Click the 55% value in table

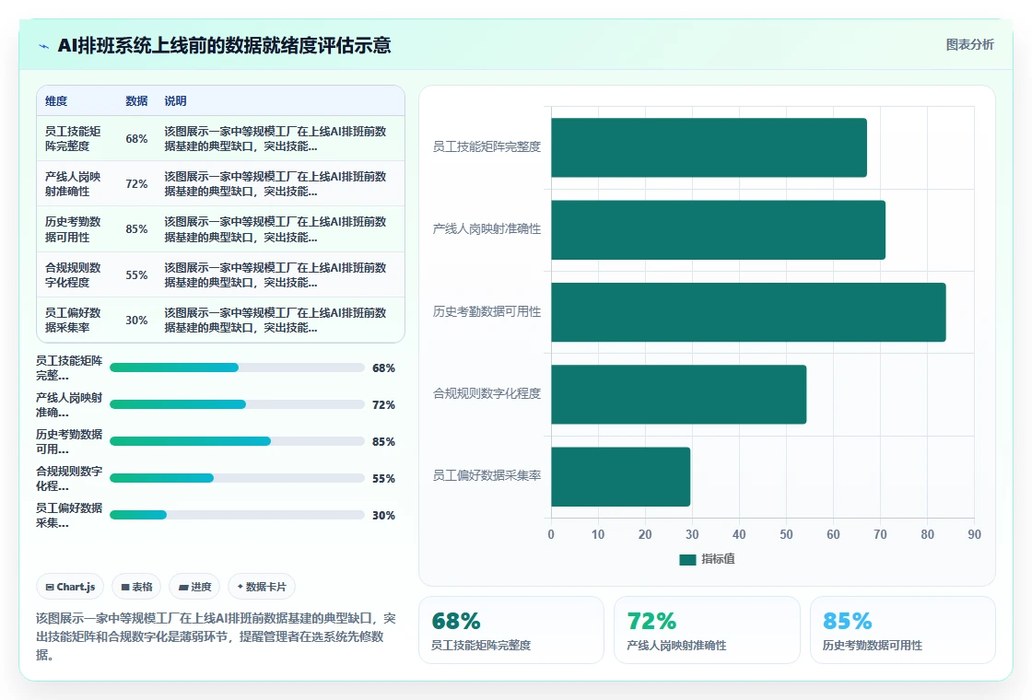click(x=136, y=275)
